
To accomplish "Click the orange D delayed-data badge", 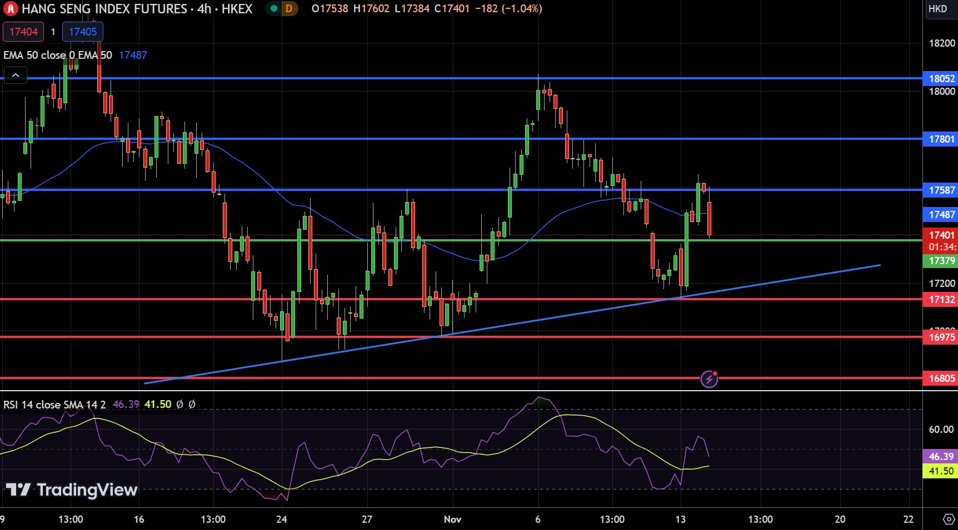I will [x=289, y=8].
